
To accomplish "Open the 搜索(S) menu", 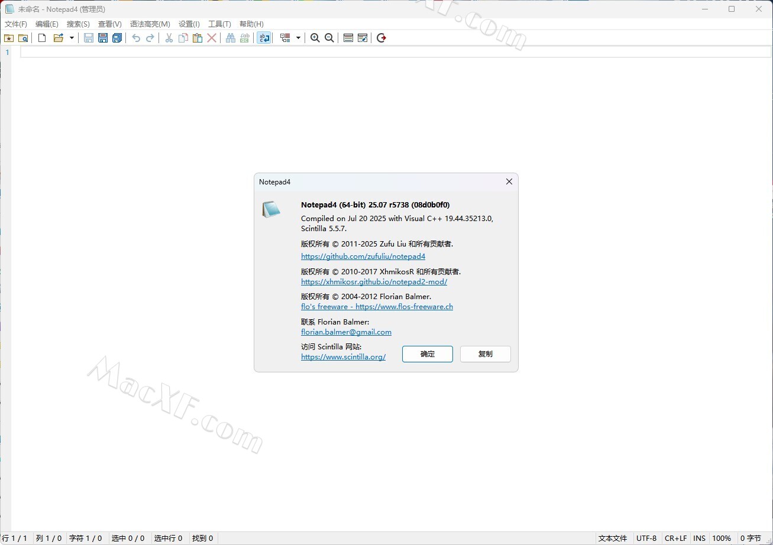I will tap(78, 24).
